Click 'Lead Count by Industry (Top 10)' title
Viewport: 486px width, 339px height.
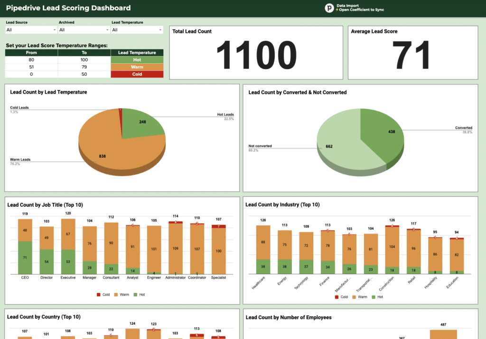pos(282,204)
